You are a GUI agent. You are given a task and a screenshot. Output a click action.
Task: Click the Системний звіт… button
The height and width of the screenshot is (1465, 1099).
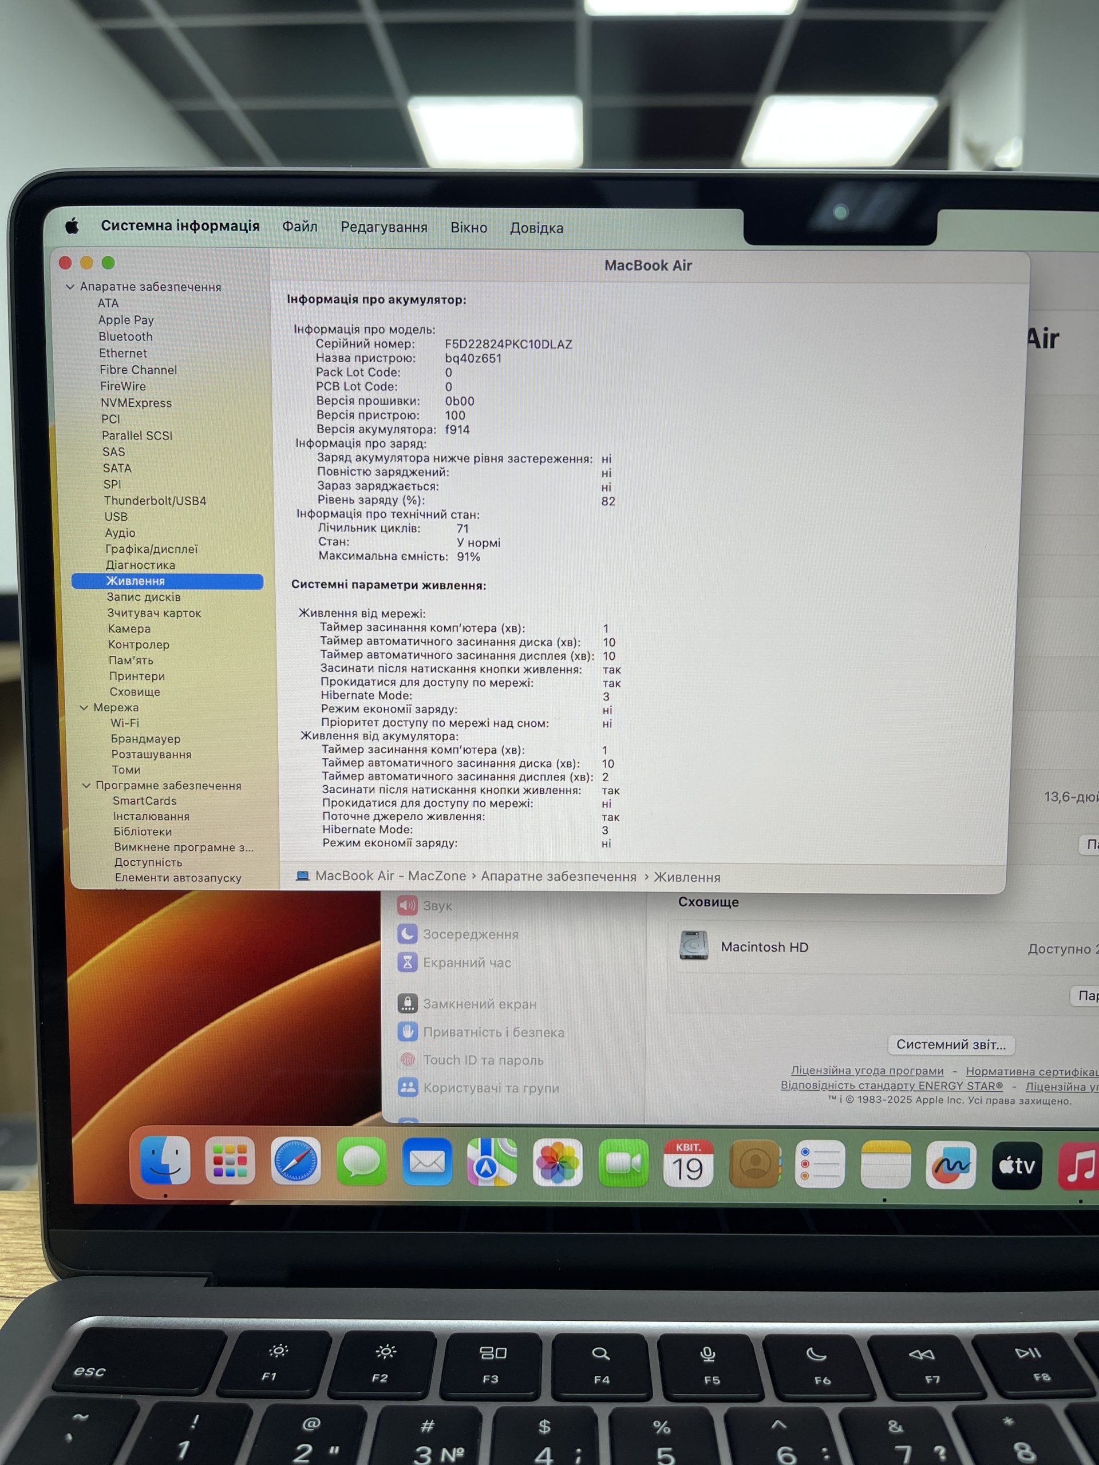pyautogui.click(x=951, y=1044)
